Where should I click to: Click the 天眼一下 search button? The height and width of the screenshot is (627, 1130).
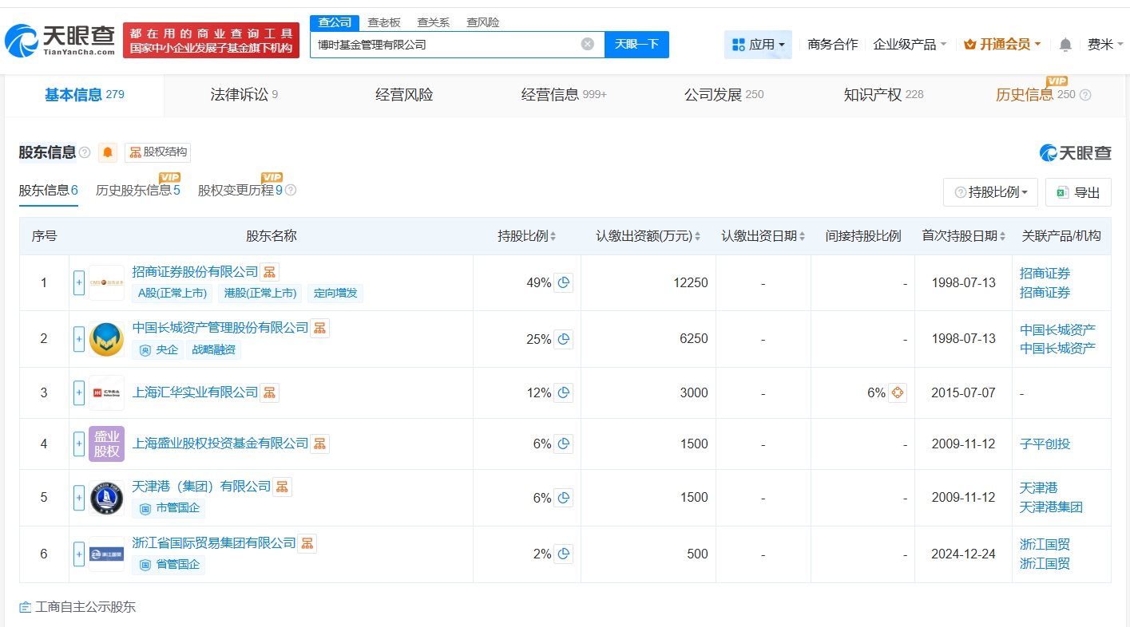[636, 45]
